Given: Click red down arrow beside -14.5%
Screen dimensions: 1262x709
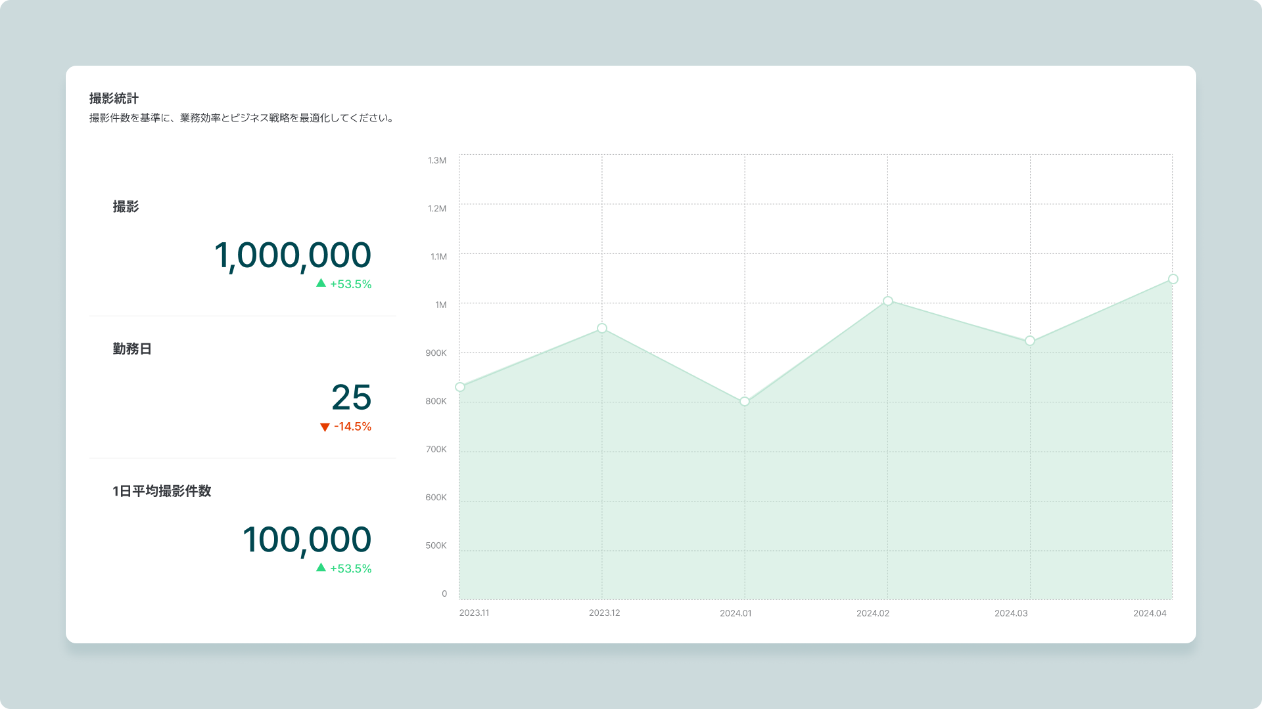Looking at the screenshot, I should (x=325, y=427).
